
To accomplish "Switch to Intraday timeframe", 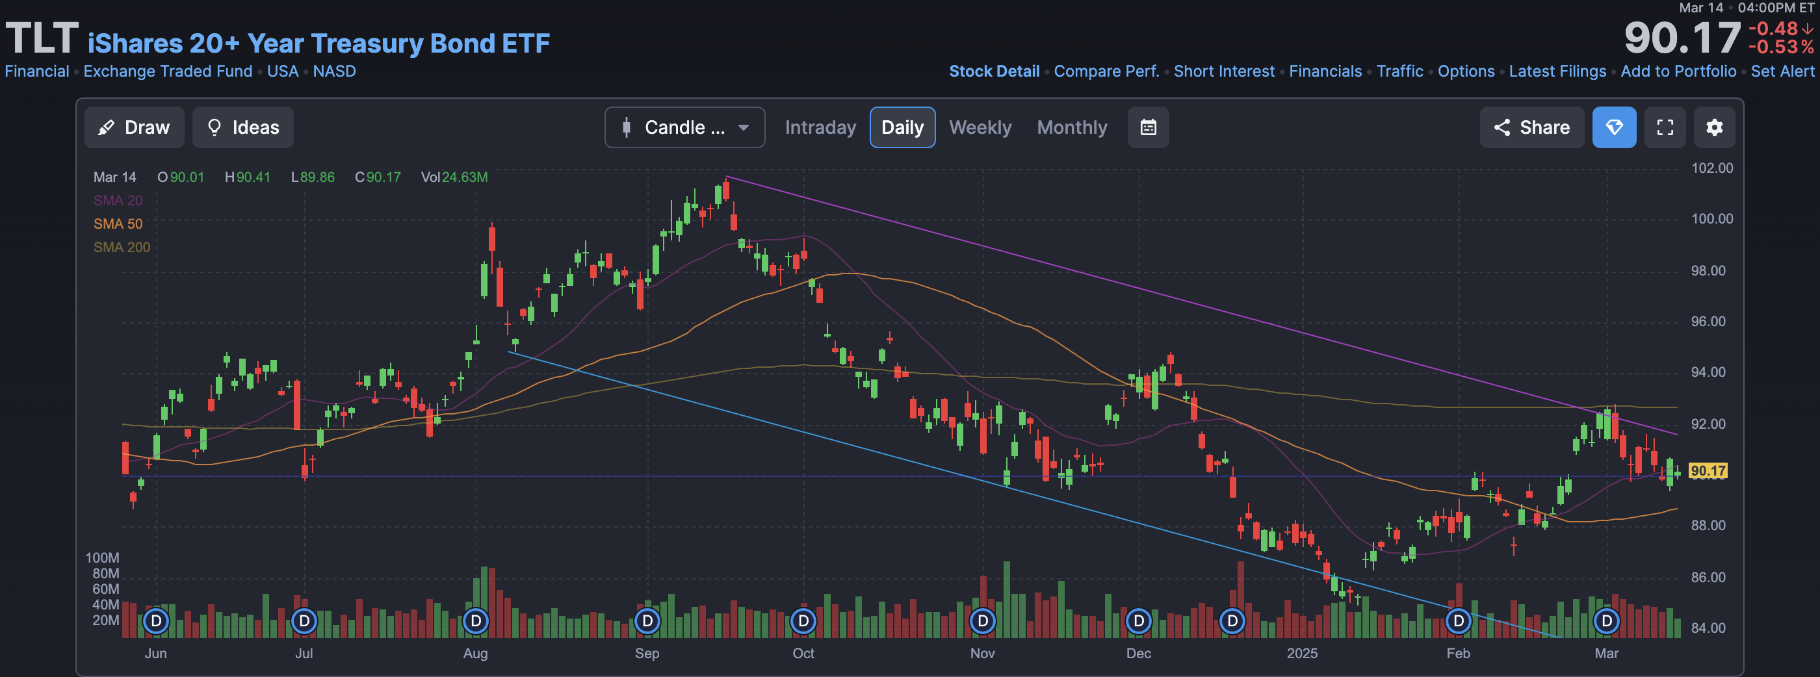I will pos(820,128).
